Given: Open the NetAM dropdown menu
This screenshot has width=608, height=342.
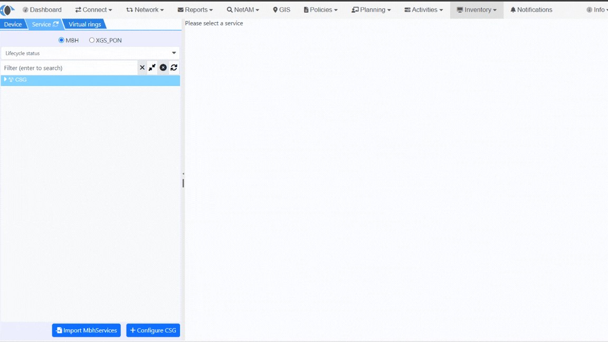Looking at the screenshot, I should pos(243,9).
